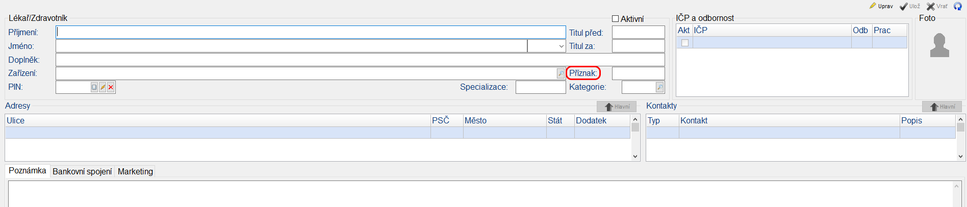Click the PIN edit pencil icon

coord(103,87)
